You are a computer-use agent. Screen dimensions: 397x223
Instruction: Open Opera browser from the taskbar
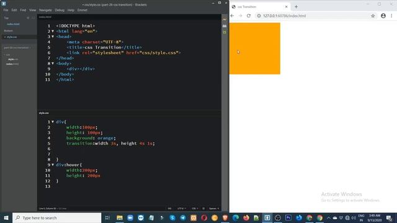204,217
